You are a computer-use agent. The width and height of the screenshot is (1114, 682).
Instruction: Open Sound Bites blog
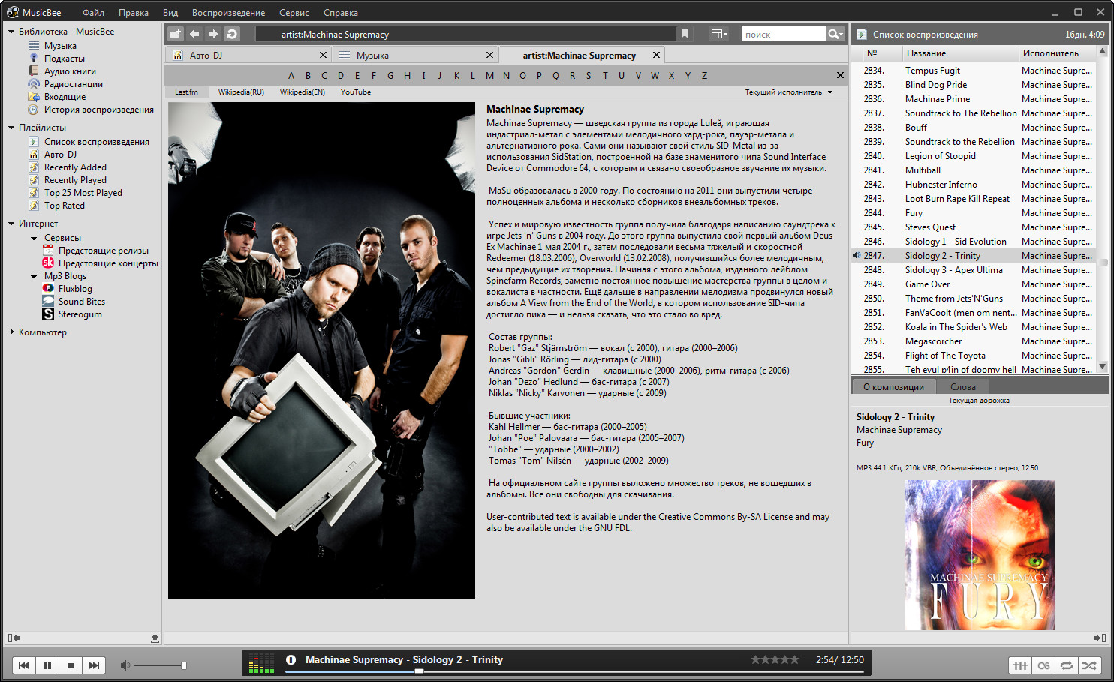[x=82, y=302]
